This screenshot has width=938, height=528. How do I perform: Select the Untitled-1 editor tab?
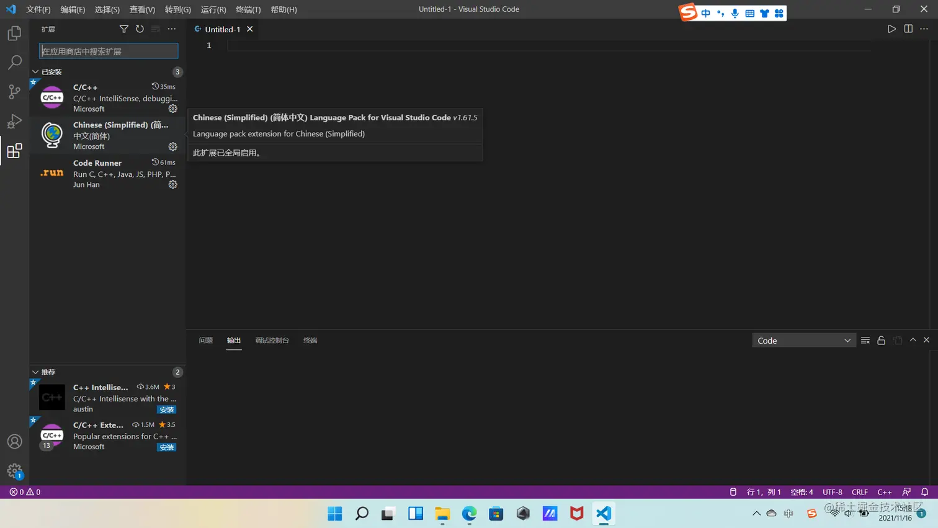pos(223,29)
